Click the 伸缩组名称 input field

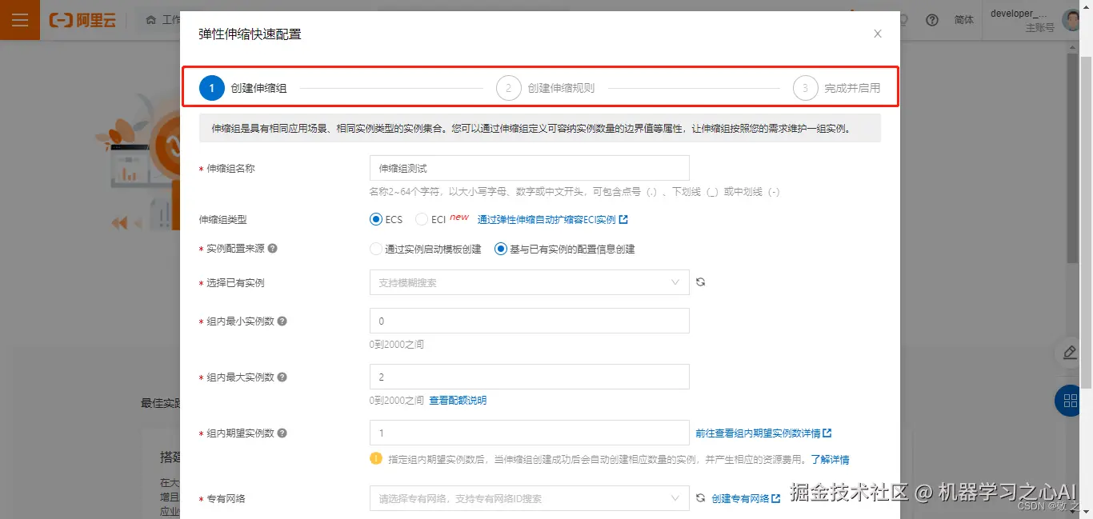pyautogui.click(x=530, y=168)
